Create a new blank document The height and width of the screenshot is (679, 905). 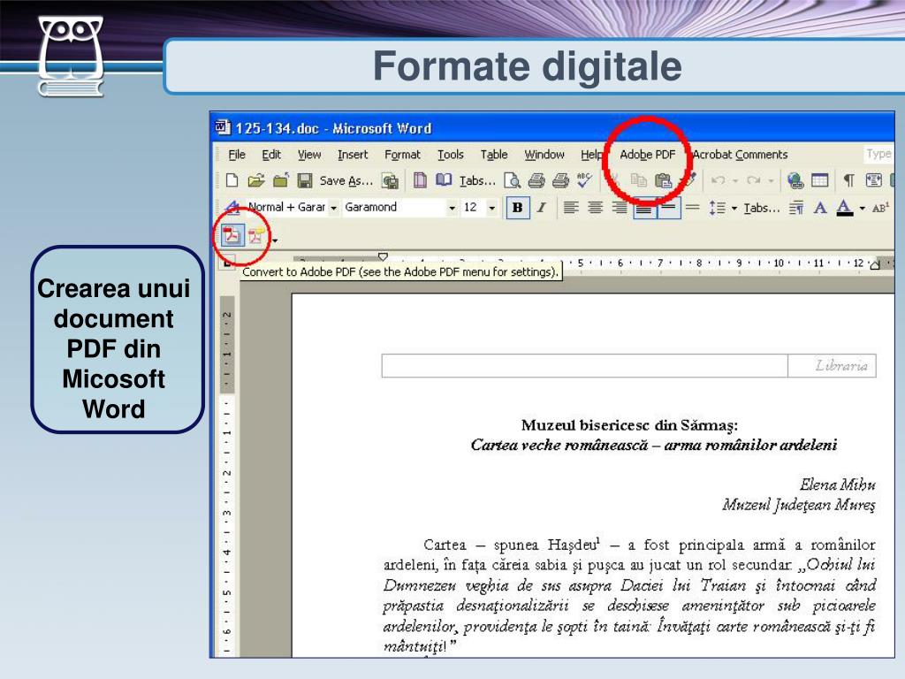click(x=232, y=180)
